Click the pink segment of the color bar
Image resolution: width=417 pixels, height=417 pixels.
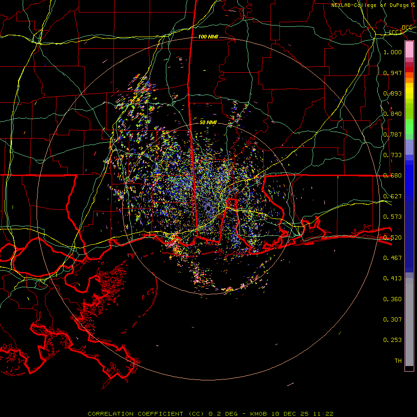point(409,50)
